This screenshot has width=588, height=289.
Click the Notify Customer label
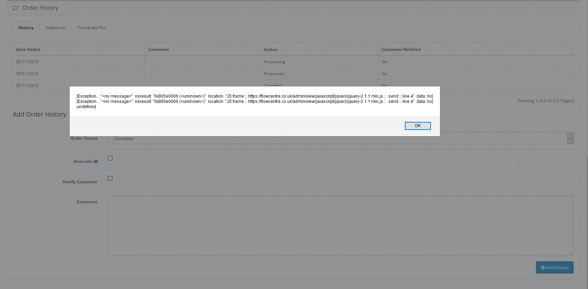(80, 182)
